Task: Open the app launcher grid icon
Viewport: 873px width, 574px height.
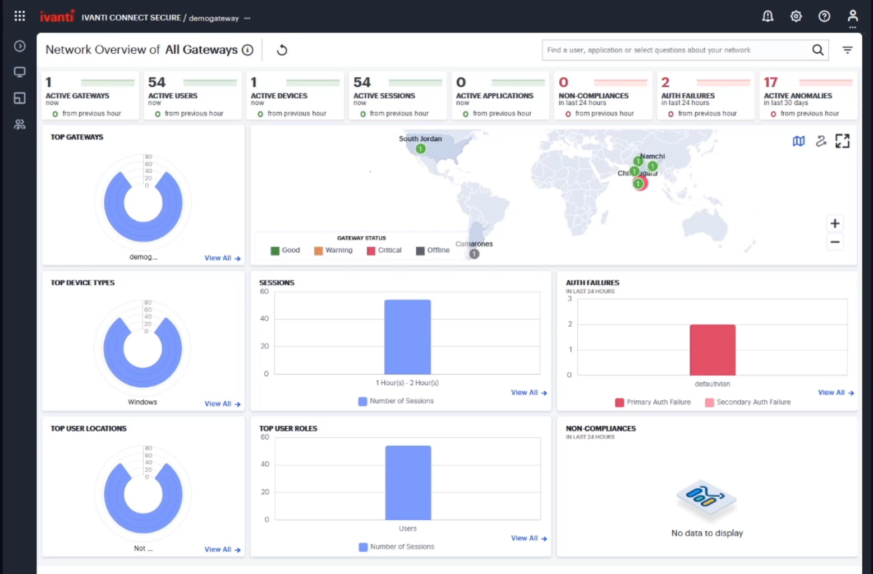Action: [20, 16]
